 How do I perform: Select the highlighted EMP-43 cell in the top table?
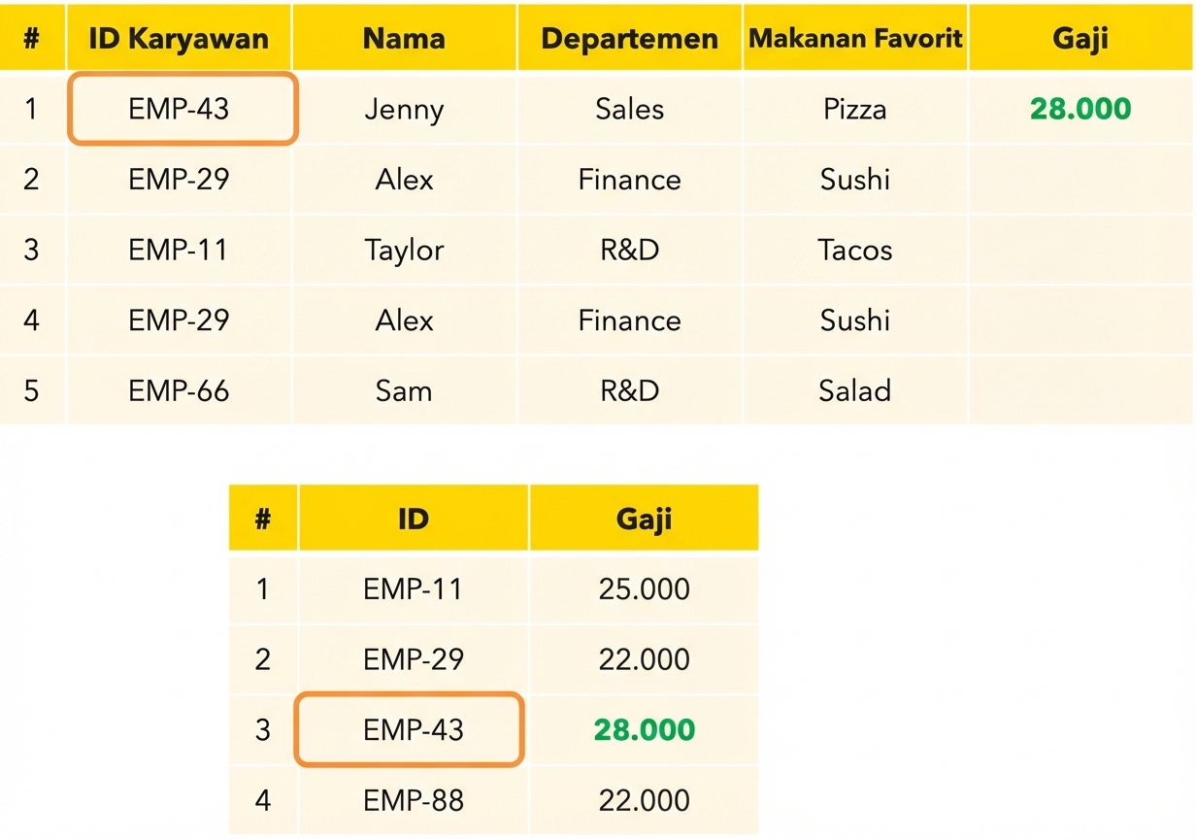pos(182,109)
